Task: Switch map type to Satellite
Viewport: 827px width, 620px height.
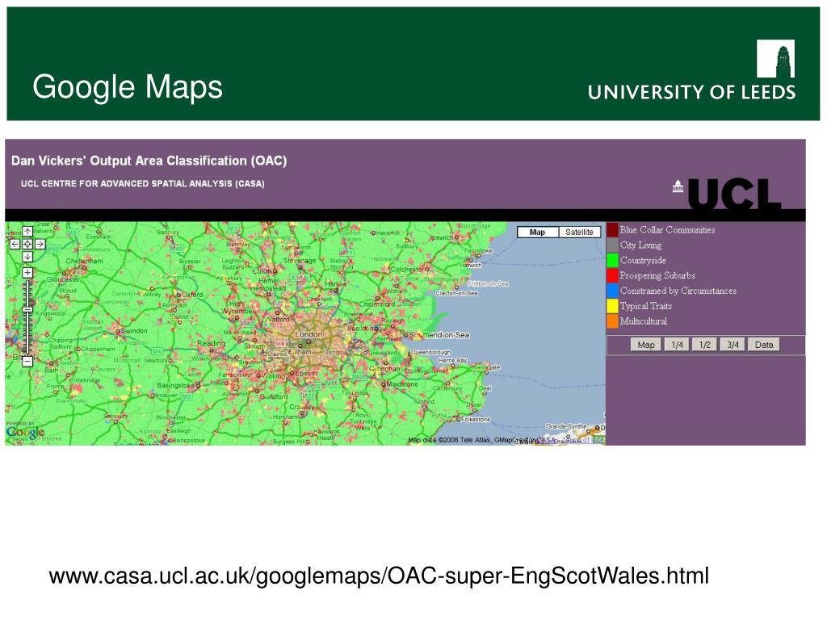Action: (x=579, y=232)
